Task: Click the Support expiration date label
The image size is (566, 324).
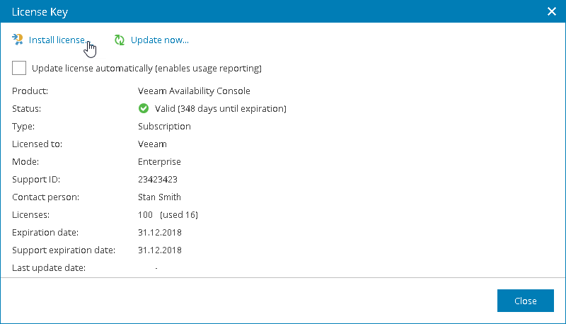Action: click(63, 250)
